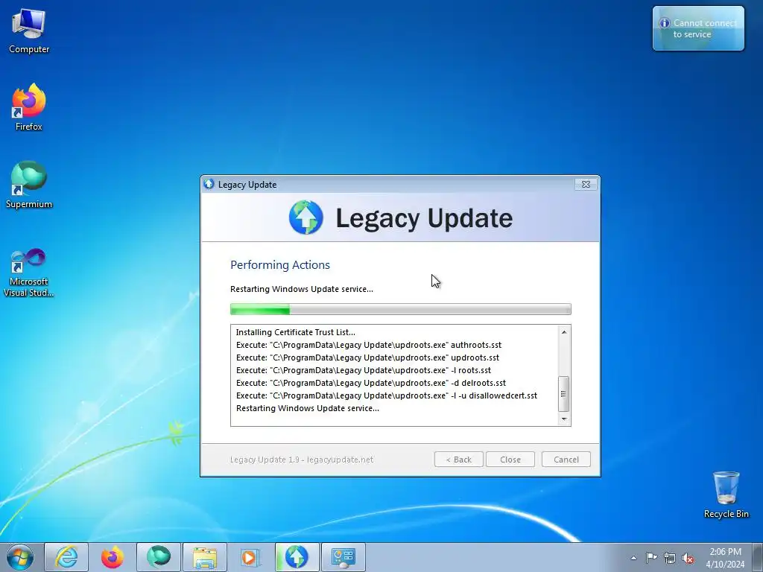Click the Legacy Update title bar icon
The image size is (763, 572).
(x=209, y=185)
